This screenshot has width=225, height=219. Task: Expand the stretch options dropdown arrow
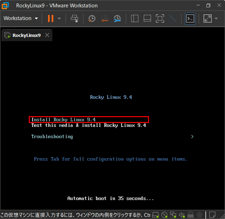[216, 18]
